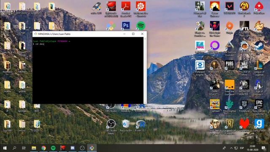Open the Windows Start menu
Viewport: 270px width, 152px height.
point(5,148)
